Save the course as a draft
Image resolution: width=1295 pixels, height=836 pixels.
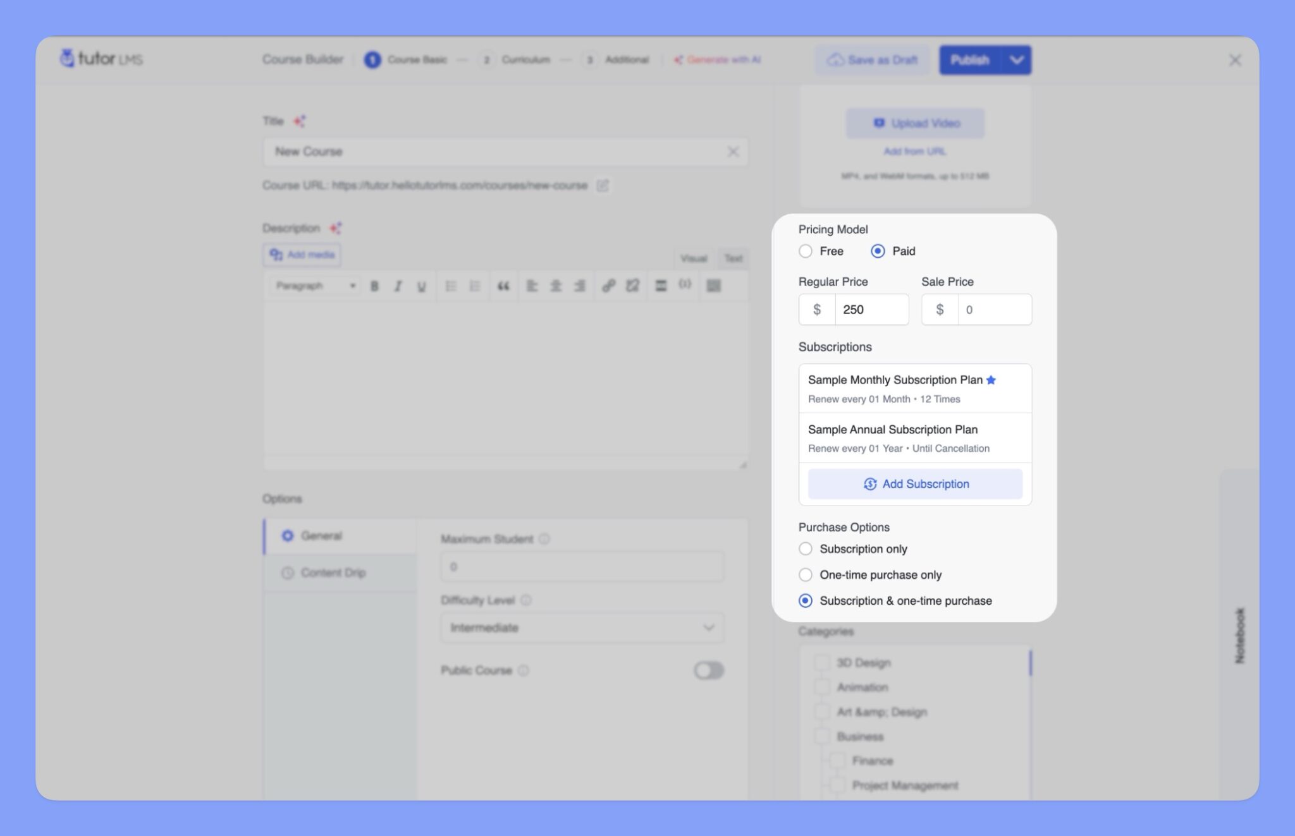[873, 59]
